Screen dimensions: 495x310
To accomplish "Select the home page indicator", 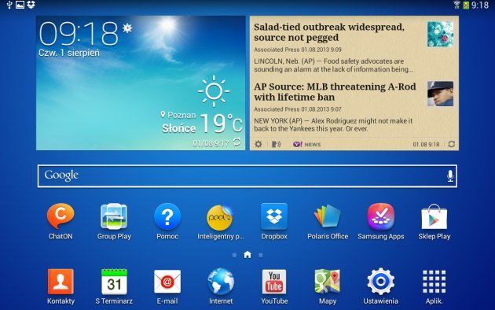I will tap(247, 255).
